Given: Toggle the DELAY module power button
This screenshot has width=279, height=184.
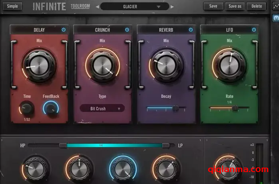Looking at the screenshot, I should [x=64, y=30].
